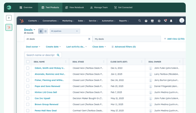Open the Test Products tab
The width and height of the screenshot is (196, 113).
point(50,7)
